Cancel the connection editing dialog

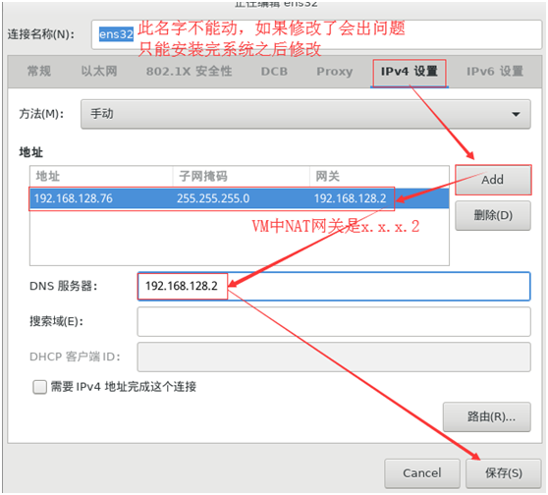coord(422,473)
